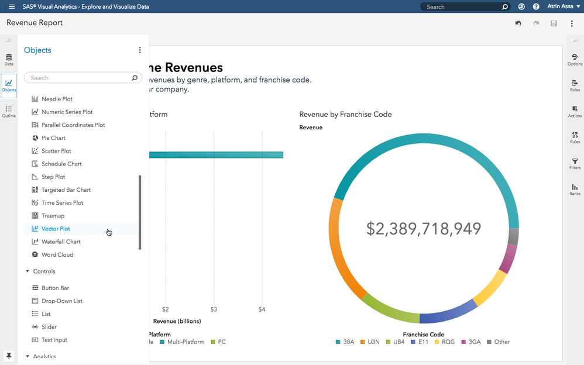The image size is (584, 365).
Task: Open the hamburger main menu
Action: click(x=12, y=6)
